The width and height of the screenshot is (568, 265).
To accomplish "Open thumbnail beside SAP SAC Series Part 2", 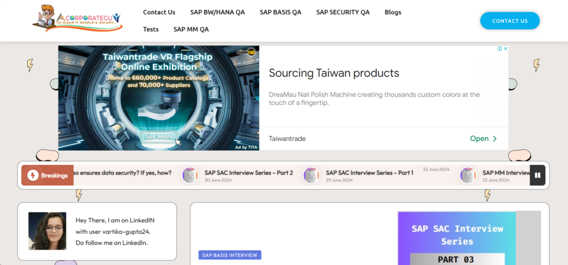I will coord(190,175).
